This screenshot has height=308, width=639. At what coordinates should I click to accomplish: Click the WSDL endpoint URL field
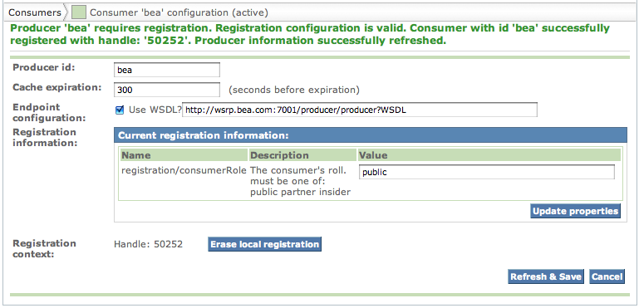(360, 110)
